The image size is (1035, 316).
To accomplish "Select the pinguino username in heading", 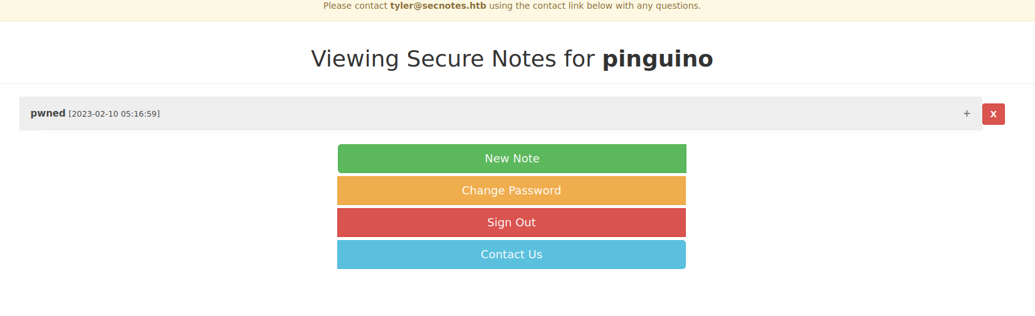I will pos(658,59).
